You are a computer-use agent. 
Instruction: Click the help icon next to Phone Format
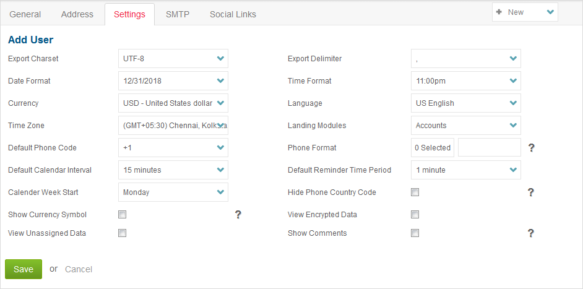click(x=531, y=148)
